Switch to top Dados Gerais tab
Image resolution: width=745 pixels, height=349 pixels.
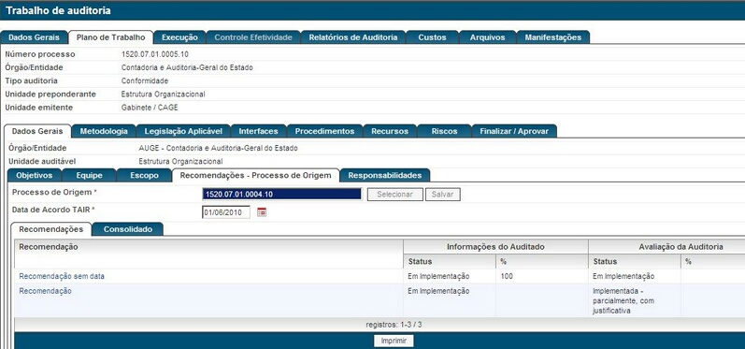[35, 37]
